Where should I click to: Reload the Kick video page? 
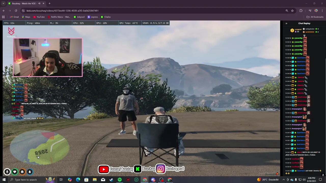pos(16,11)
